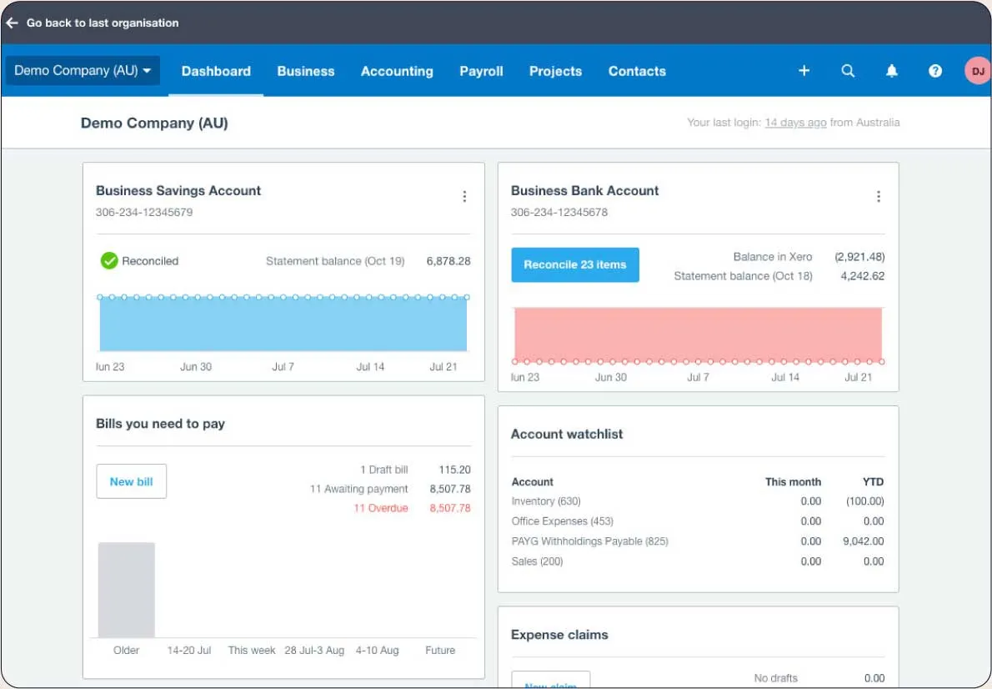
Task: Open the Accounting menu
Action: tap(397, 71)
